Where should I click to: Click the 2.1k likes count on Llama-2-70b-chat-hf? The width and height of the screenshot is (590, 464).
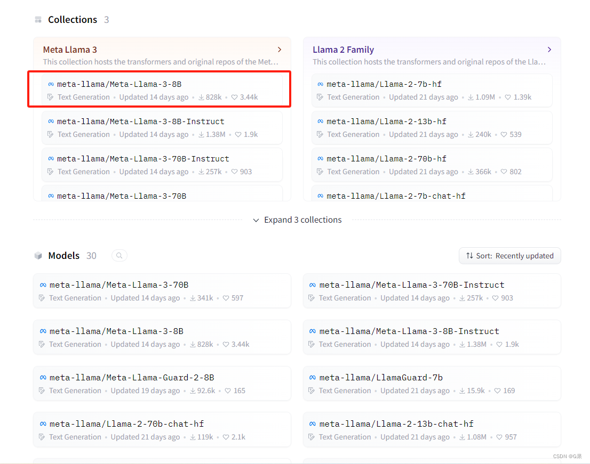point(238,437)
